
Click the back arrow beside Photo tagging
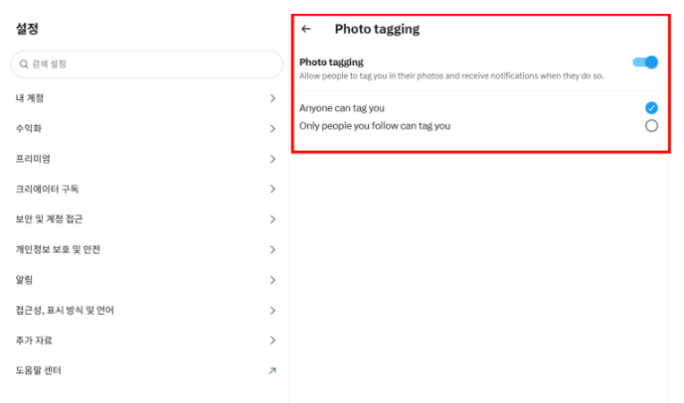(306, 29)
